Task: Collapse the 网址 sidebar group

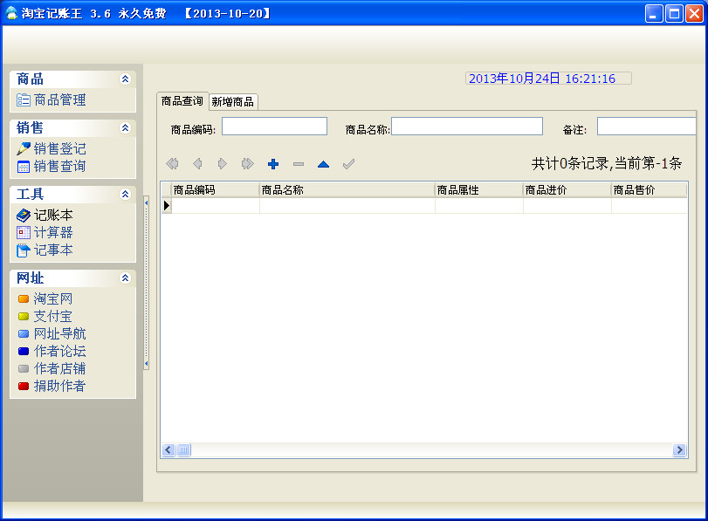Action: pyautogui.click(x=125, y=278)
